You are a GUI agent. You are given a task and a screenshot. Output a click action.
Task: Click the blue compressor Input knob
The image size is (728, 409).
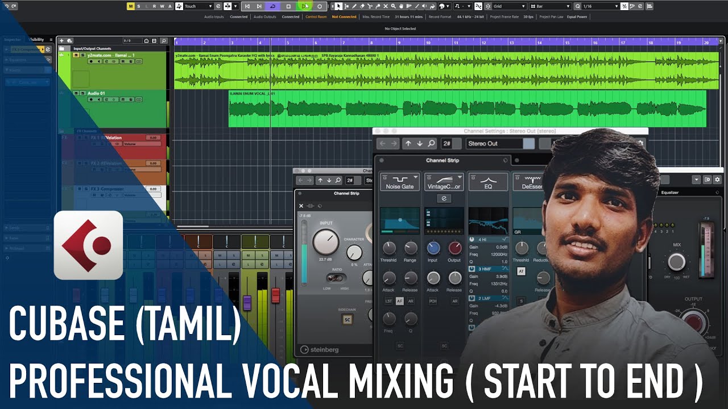433,248
